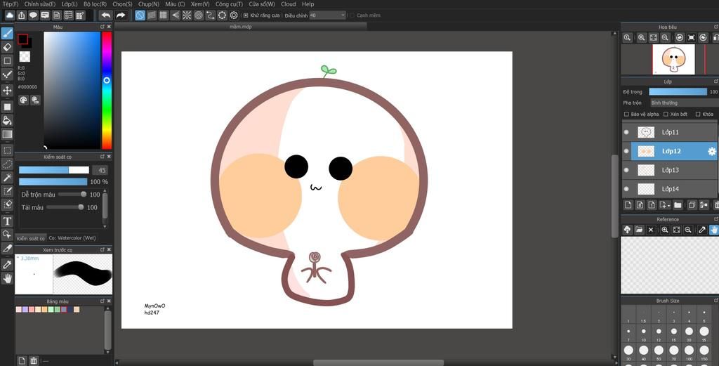Image resolution: width=719 pixels, height=366 pixels.
Task: Select the Dot/shape rectangle tool
Action: pyautogui.click(x=7, y=61)
